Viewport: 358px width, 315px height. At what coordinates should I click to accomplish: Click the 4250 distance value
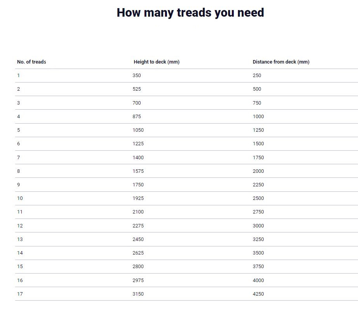click(x=258, y=294)
